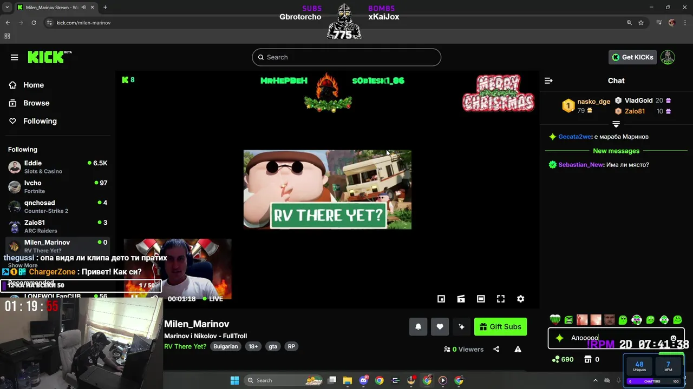Open Zaio81 ARC Raiders channel
This screenshot has height=389, width=693.
tap(58, 226)
